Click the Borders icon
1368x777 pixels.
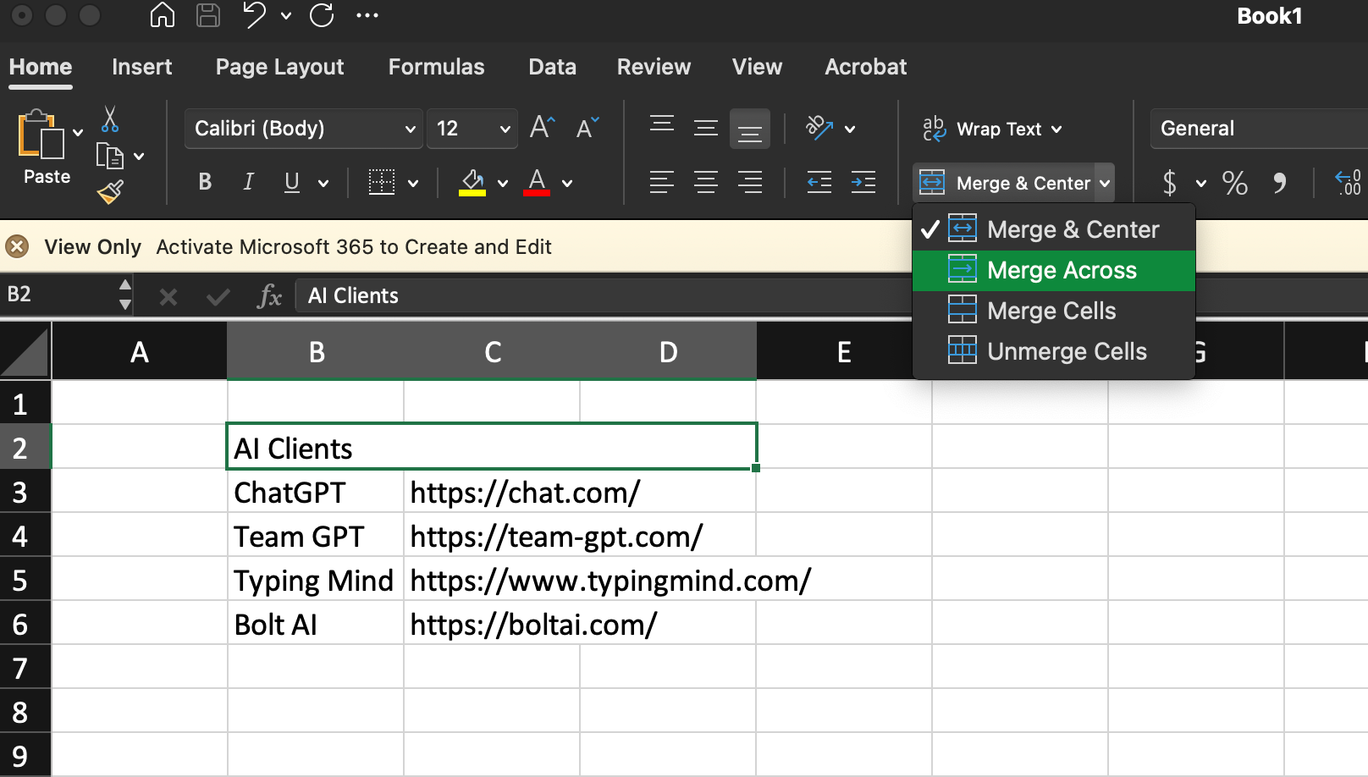pyautogui.click(x=382, y=182)
